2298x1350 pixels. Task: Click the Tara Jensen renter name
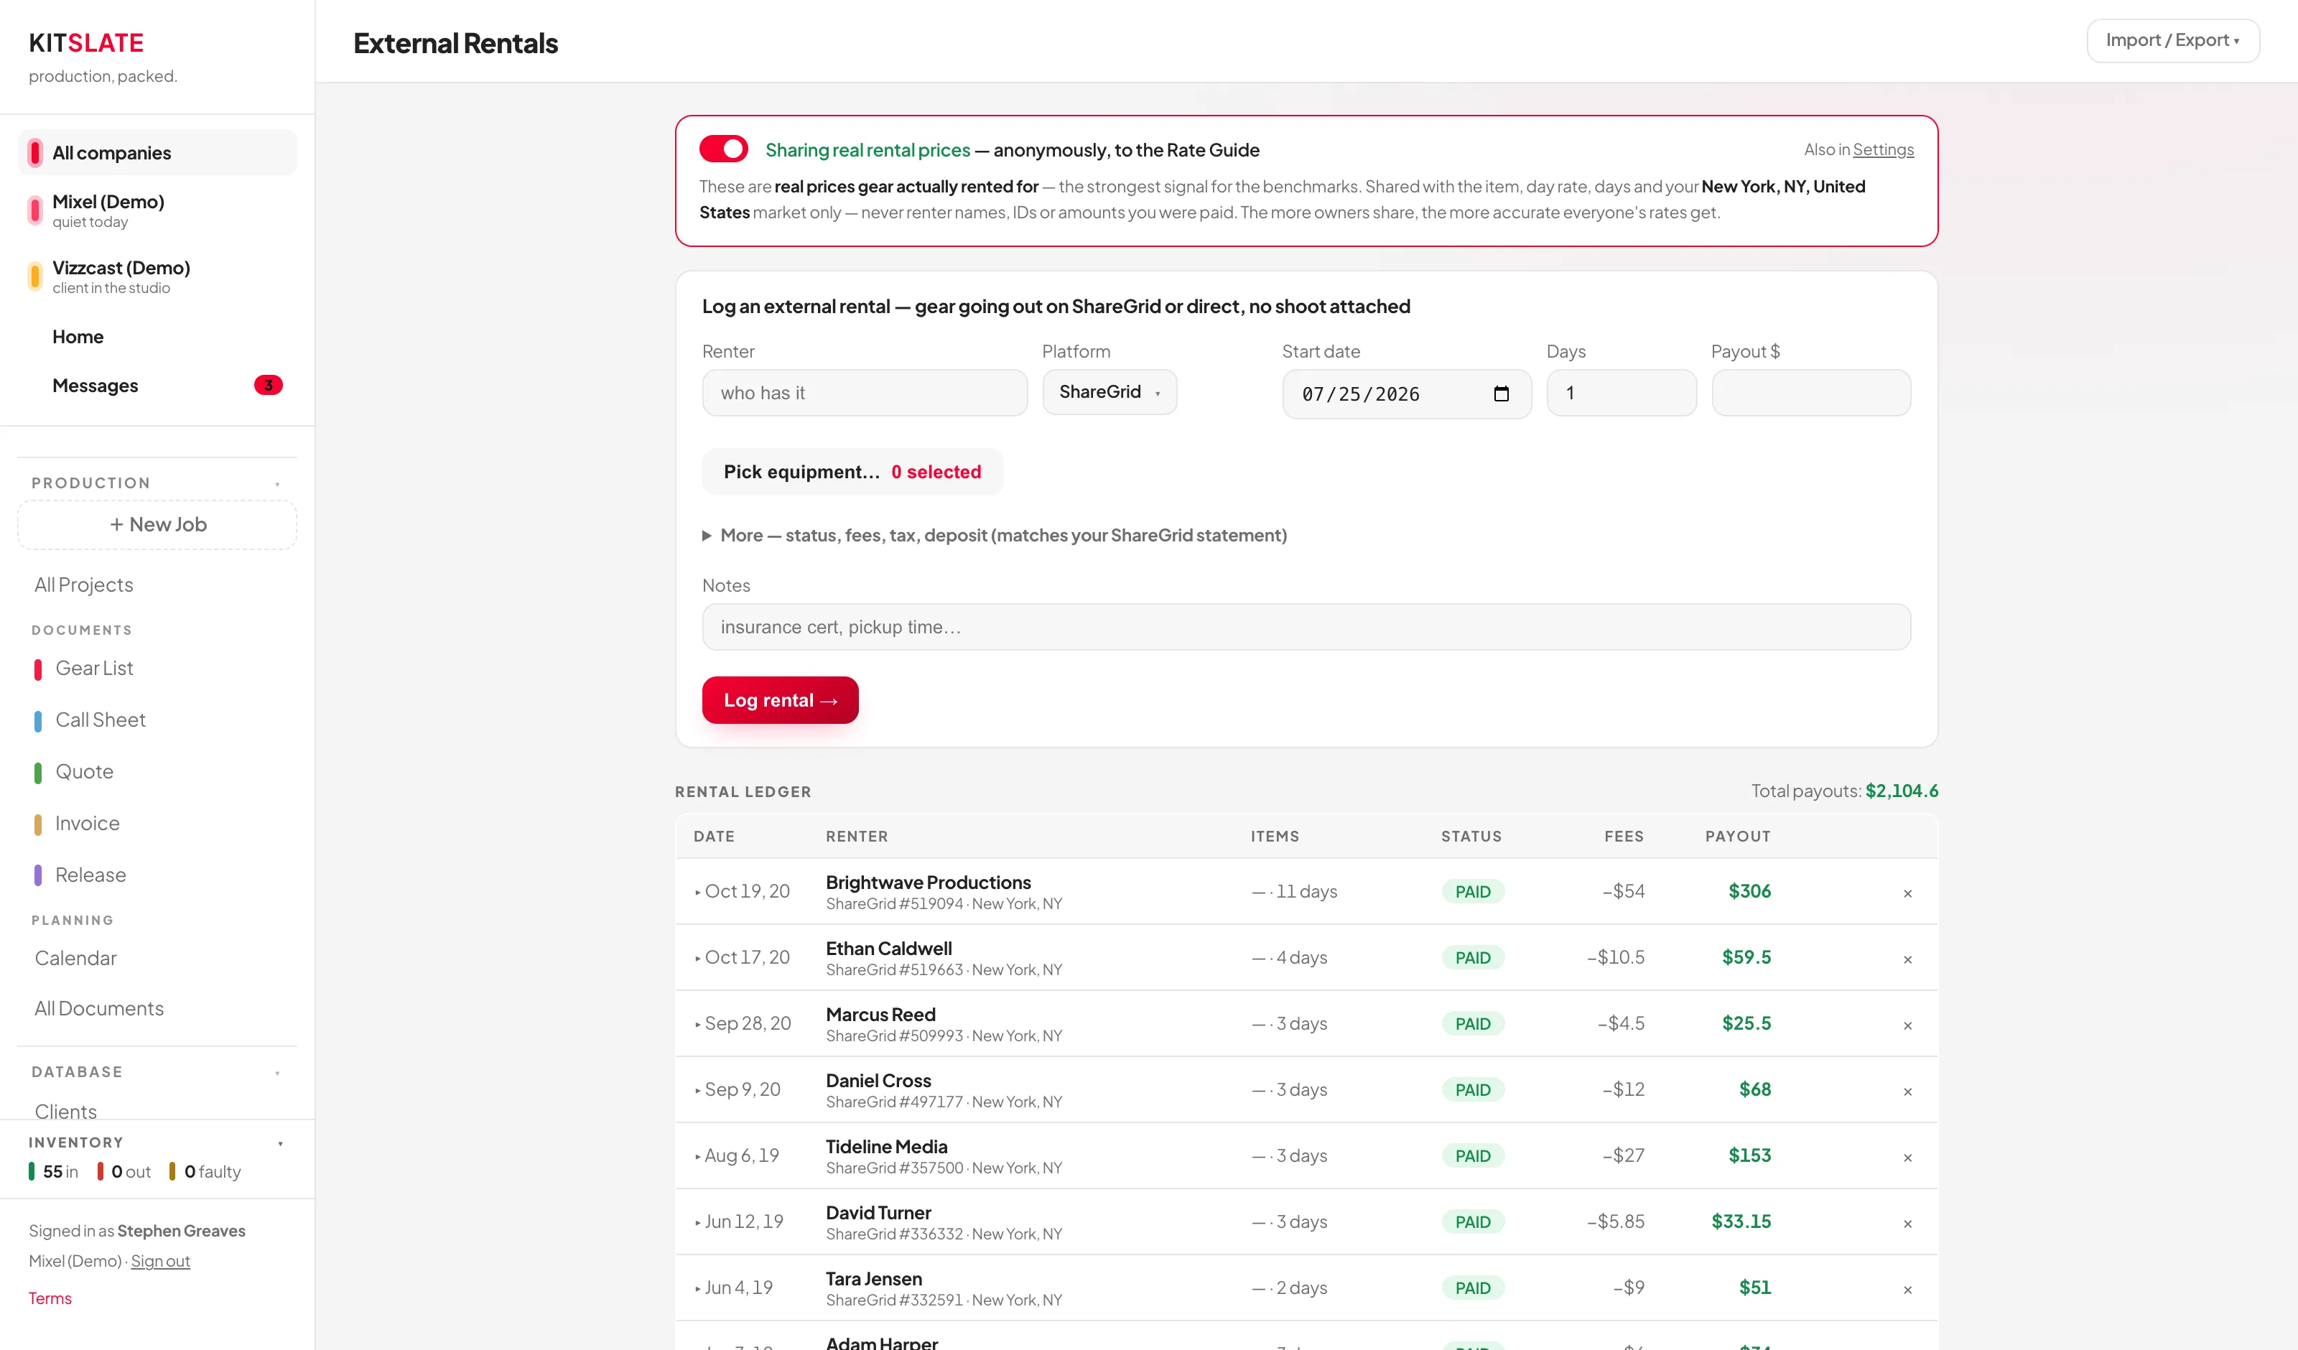click(874, 1279)
